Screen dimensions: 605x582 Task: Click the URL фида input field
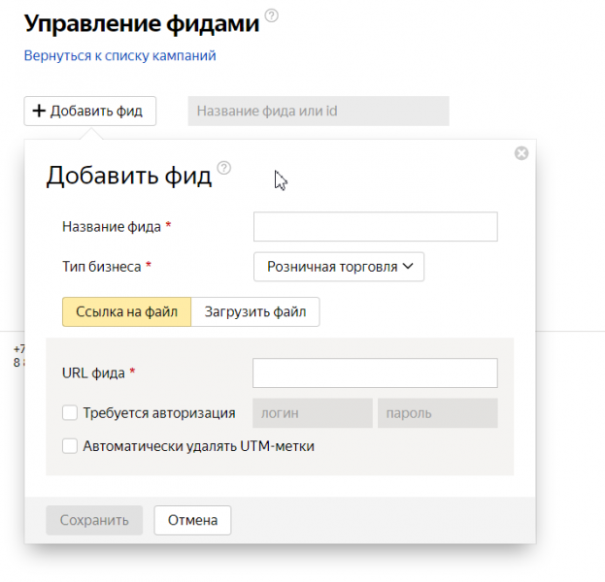[375, 373]
